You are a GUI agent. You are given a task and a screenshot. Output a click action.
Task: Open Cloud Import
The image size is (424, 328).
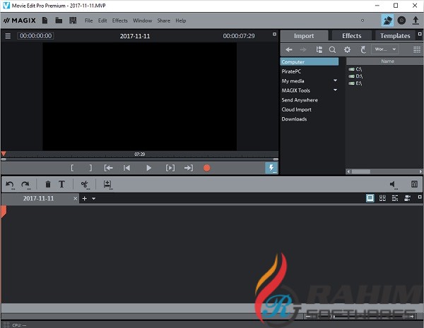(296, 109)
